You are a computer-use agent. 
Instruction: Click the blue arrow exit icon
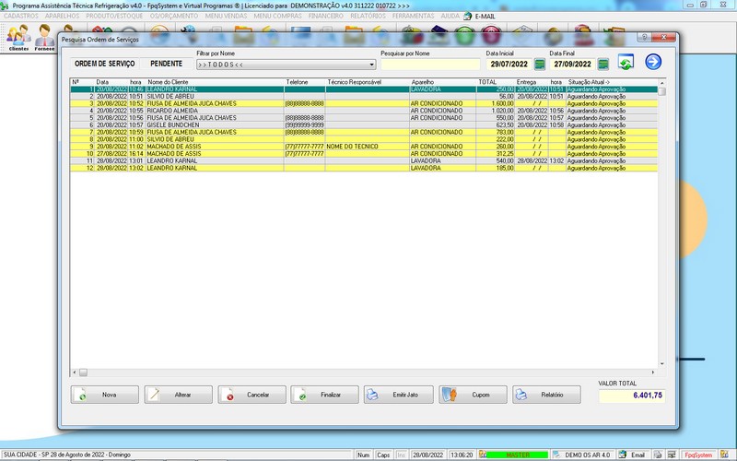coord(653,63)
